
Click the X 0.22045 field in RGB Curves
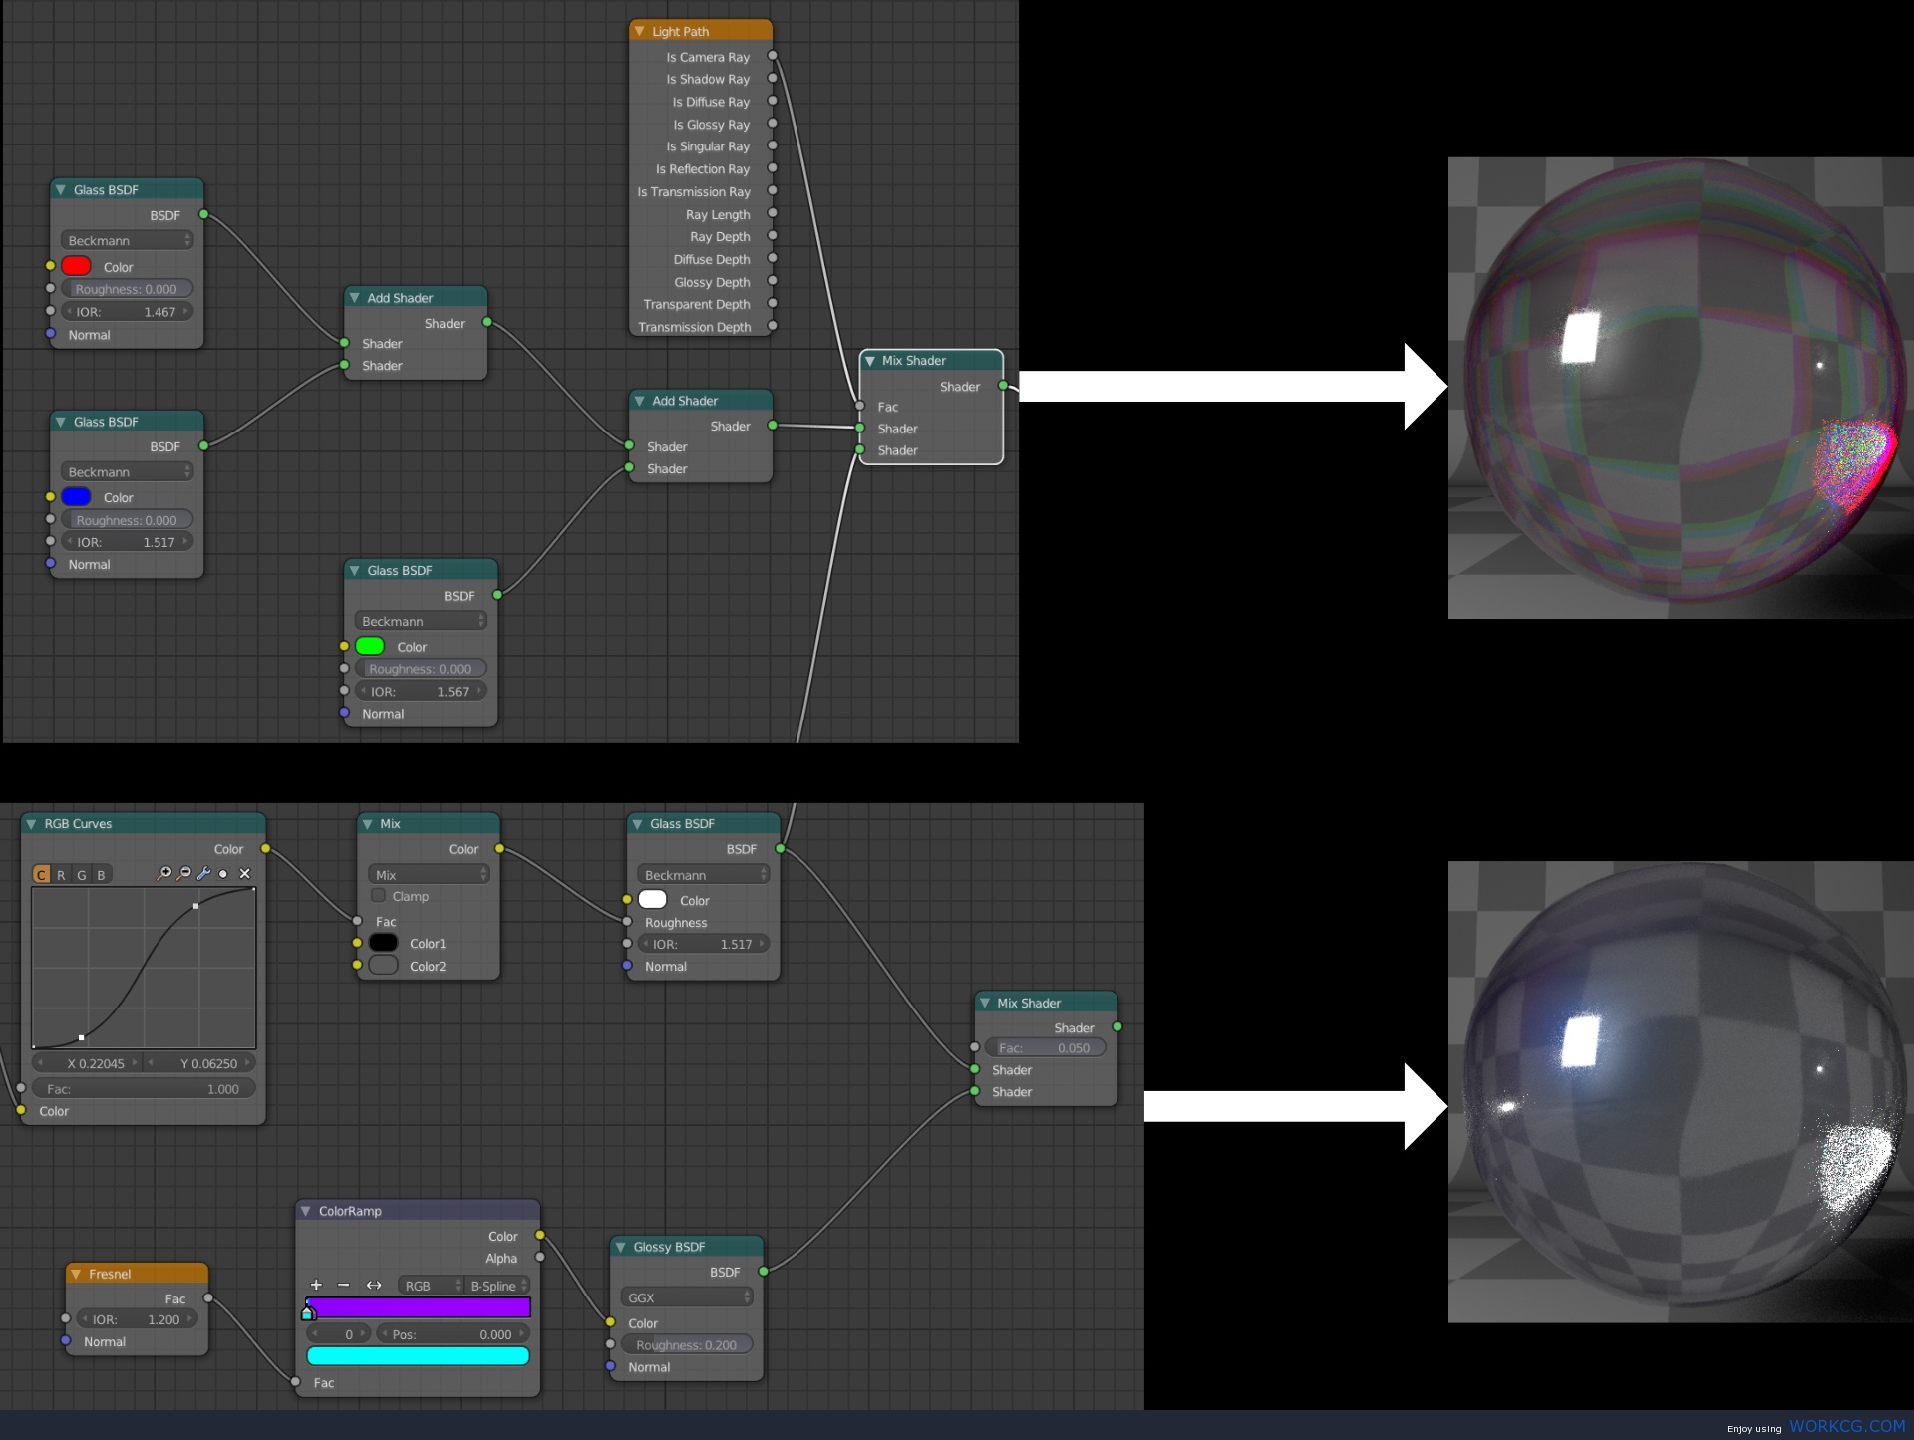click(88, 1063)
